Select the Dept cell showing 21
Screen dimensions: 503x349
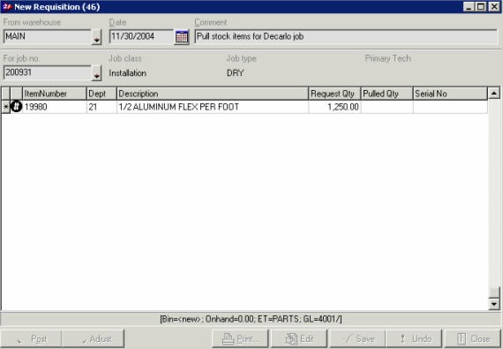101,107
